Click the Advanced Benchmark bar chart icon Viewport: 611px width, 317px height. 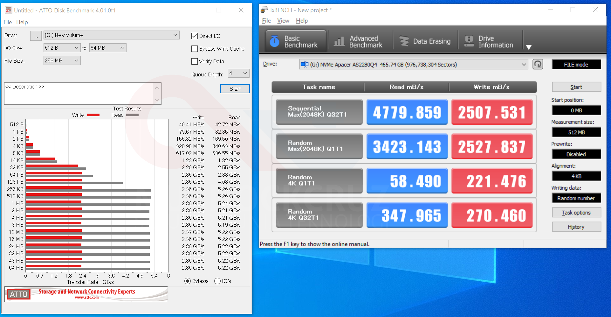339,41
